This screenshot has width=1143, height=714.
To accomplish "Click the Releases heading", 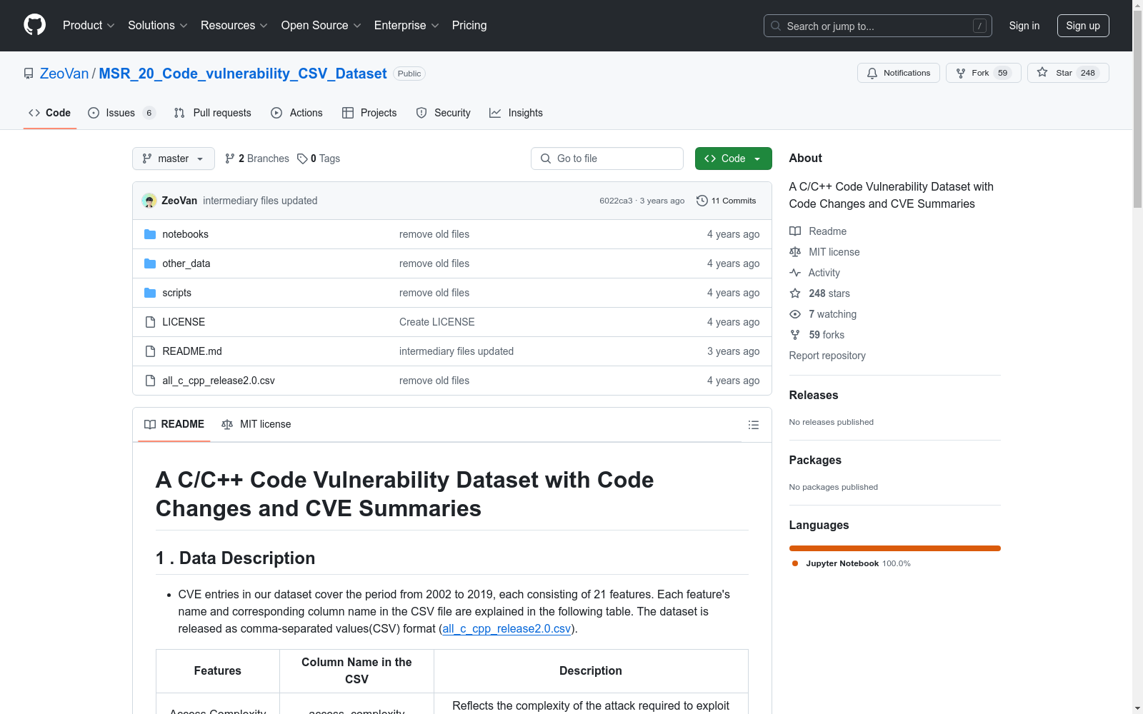I will (814, 395).
